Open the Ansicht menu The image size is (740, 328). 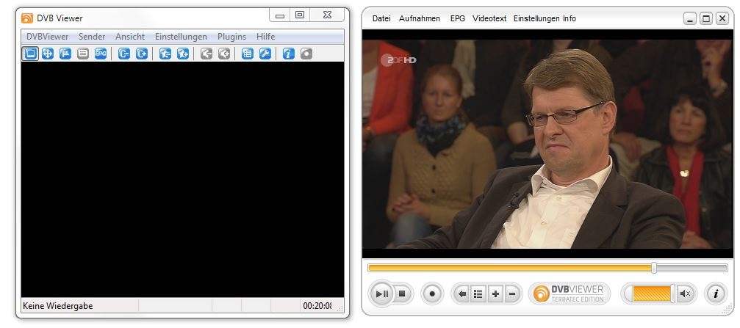(130, 37)
